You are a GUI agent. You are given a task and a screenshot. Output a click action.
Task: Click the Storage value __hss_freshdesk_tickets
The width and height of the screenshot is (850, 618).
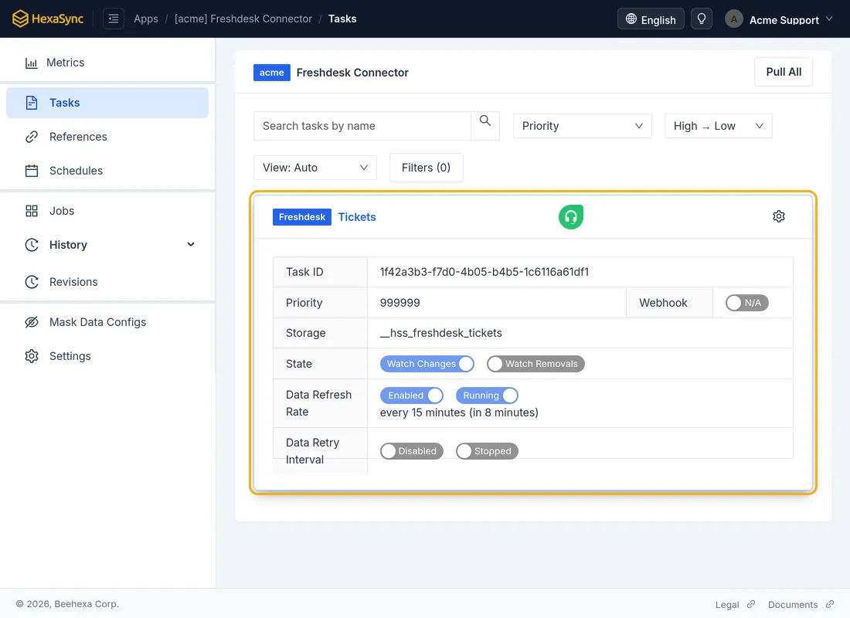click(440, 334)
